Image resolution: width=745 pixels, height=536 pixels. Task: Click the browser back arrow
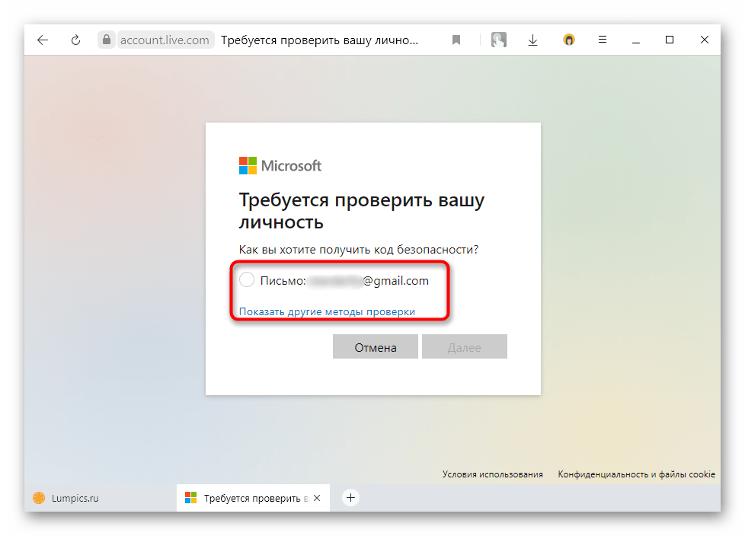click(43, 40)
